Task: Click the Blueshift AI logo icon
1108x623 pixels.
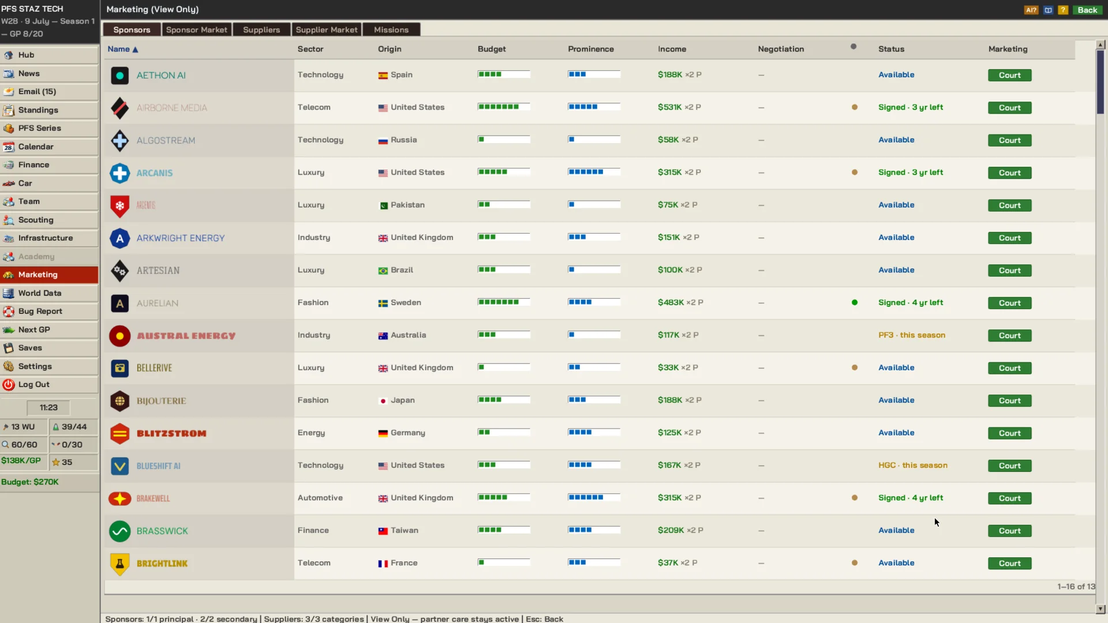Action: 119,466
